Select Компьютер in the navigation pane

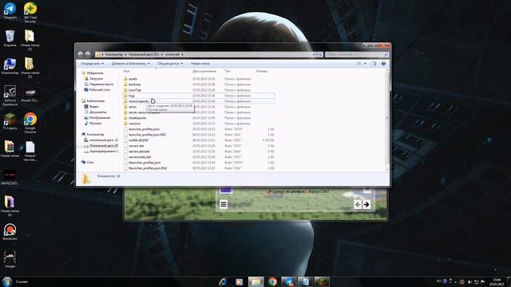(x=93, y=135)
